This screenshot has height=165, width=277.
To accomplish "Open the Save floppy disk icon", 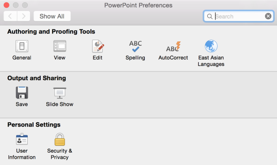I will (22, 93).
